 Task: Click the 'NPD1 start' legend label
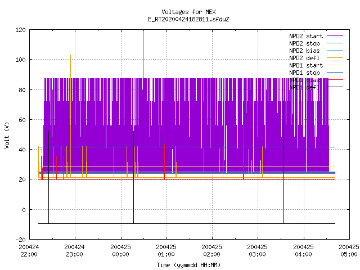click(x=306, y=65)
